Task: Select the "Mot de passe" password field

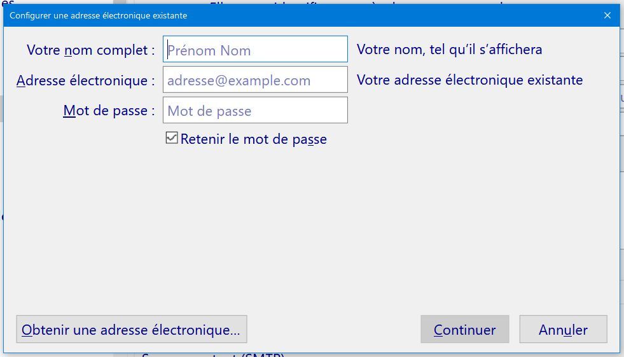Action: 255,110
